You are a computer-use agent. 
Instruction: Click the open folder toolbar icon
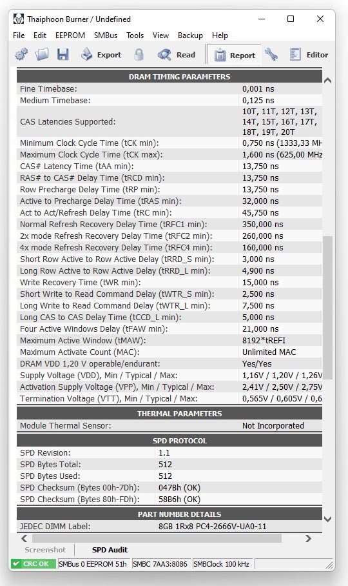[42, 55]
